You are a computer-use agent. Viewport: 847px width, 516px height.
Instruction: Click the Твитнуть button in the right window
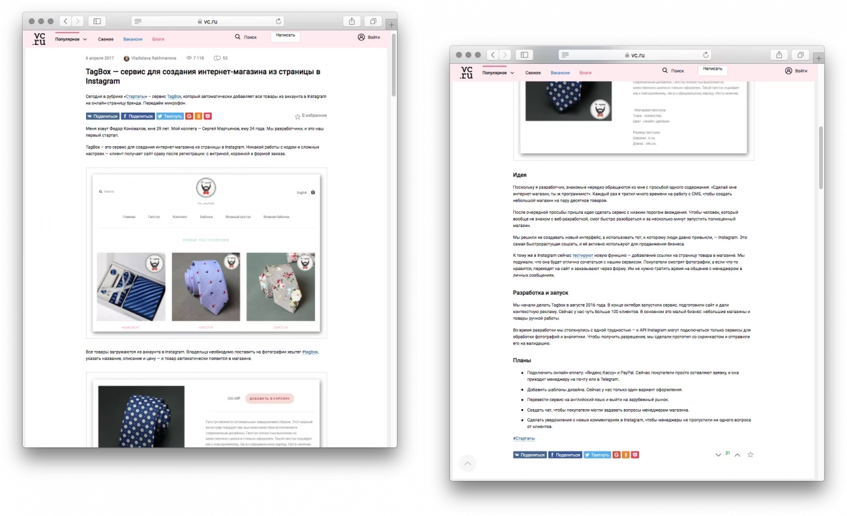[597, 455]
